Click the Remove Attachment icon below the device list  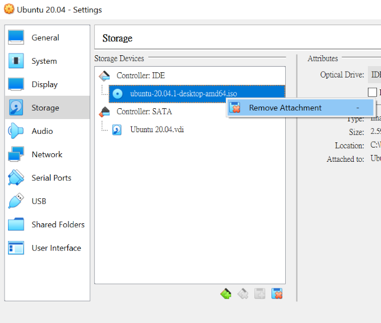coord(277,293)
